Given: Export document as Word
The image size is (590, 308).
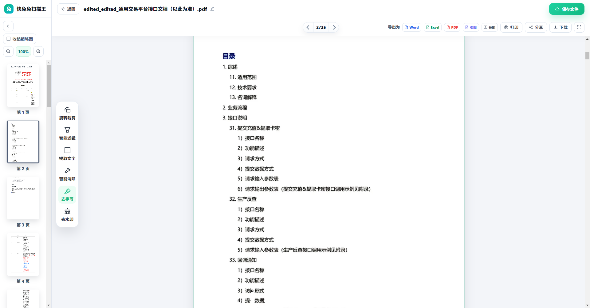Looking at the screenshot, I should click(x=412, y=27).
